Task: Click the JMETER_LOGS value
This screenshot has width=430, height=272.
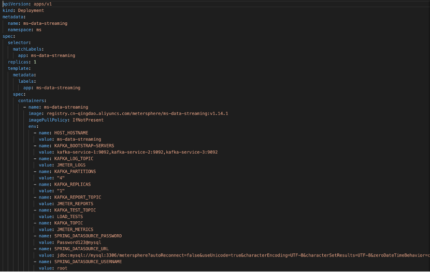Action: [71, 165]
